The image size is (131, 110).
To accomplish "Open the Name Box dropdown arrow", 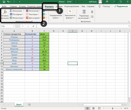I will click(14, 26).
